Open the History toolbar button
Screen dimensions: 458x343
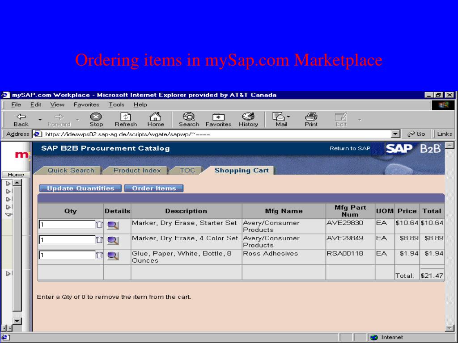[248, 120]
